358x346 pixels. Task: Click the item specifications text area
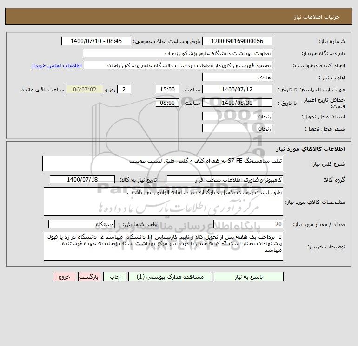[x=163, y=202]
